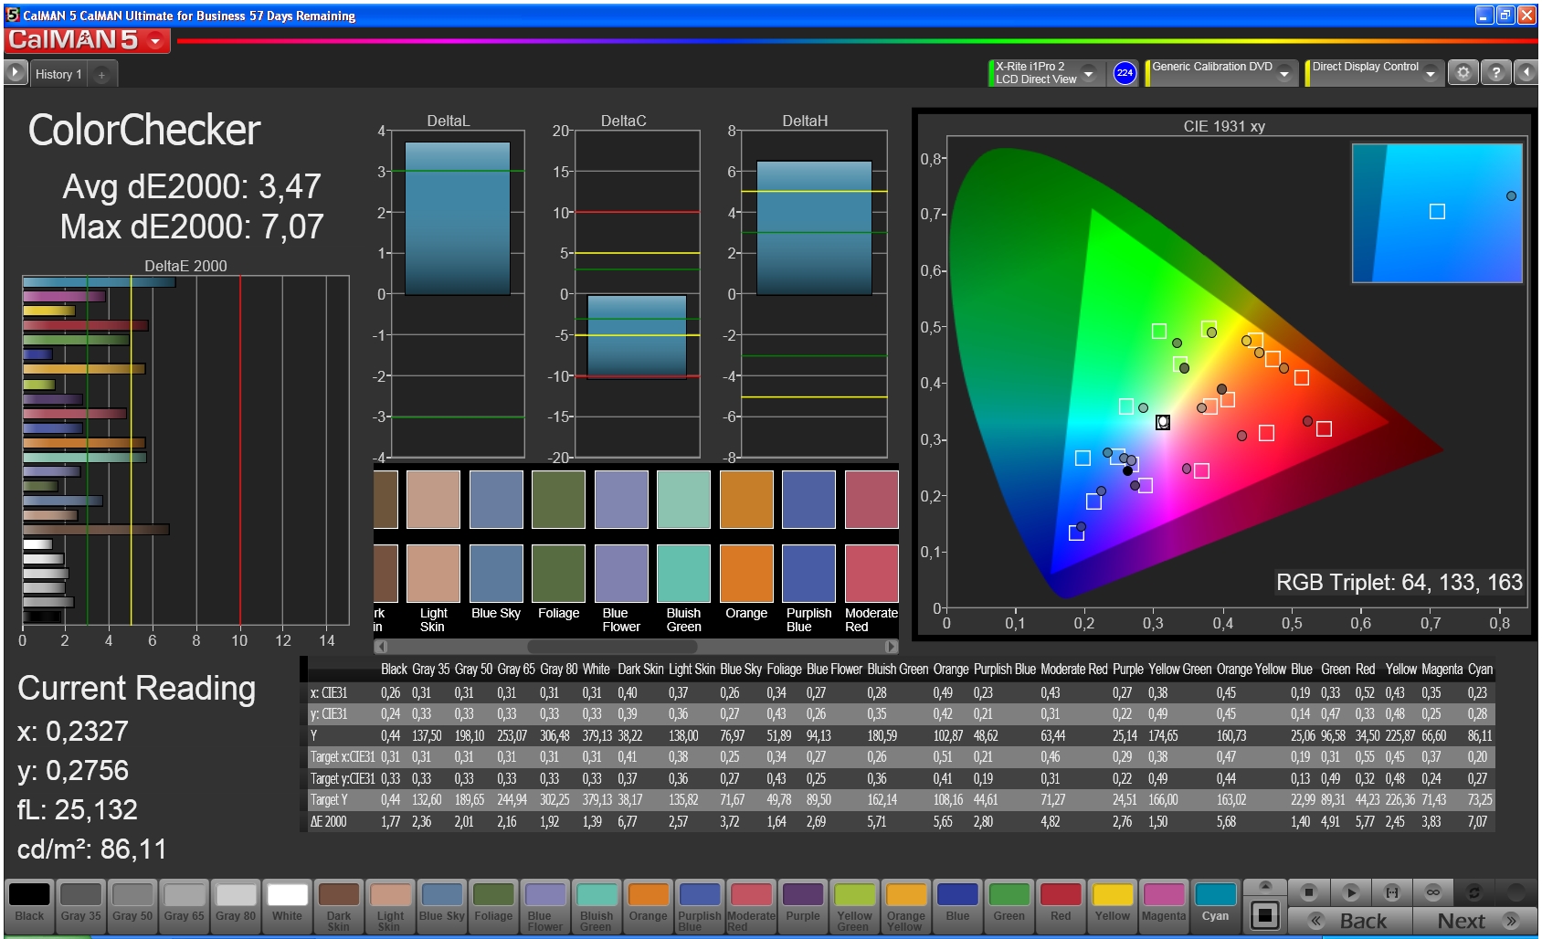Select the Purple patch
This screenshot has width=1542, height=939.
click(803, 904)
